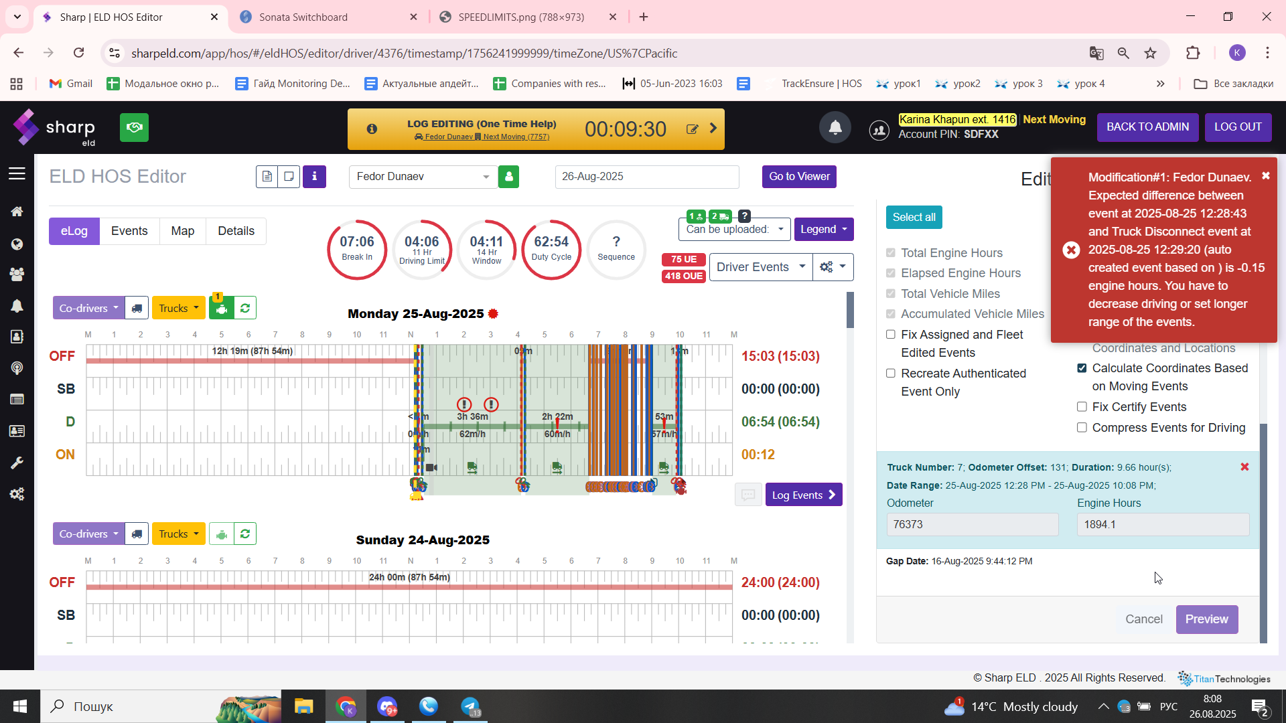Open the notifications bell in top bar
This screenshot has height=723, width=1286.
(835, 127)
